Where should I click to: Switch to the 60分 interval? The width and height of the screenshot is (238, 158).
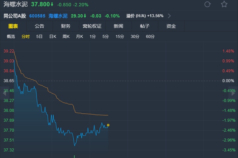pos(150,37)
